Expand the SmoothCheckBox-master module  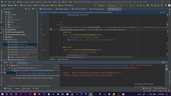pos(4,34)
